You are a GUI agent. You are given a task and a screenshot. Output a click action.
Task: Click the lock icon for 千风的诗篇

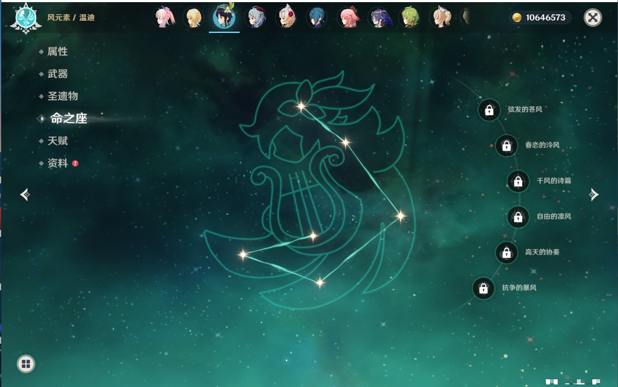click(518, 181)
